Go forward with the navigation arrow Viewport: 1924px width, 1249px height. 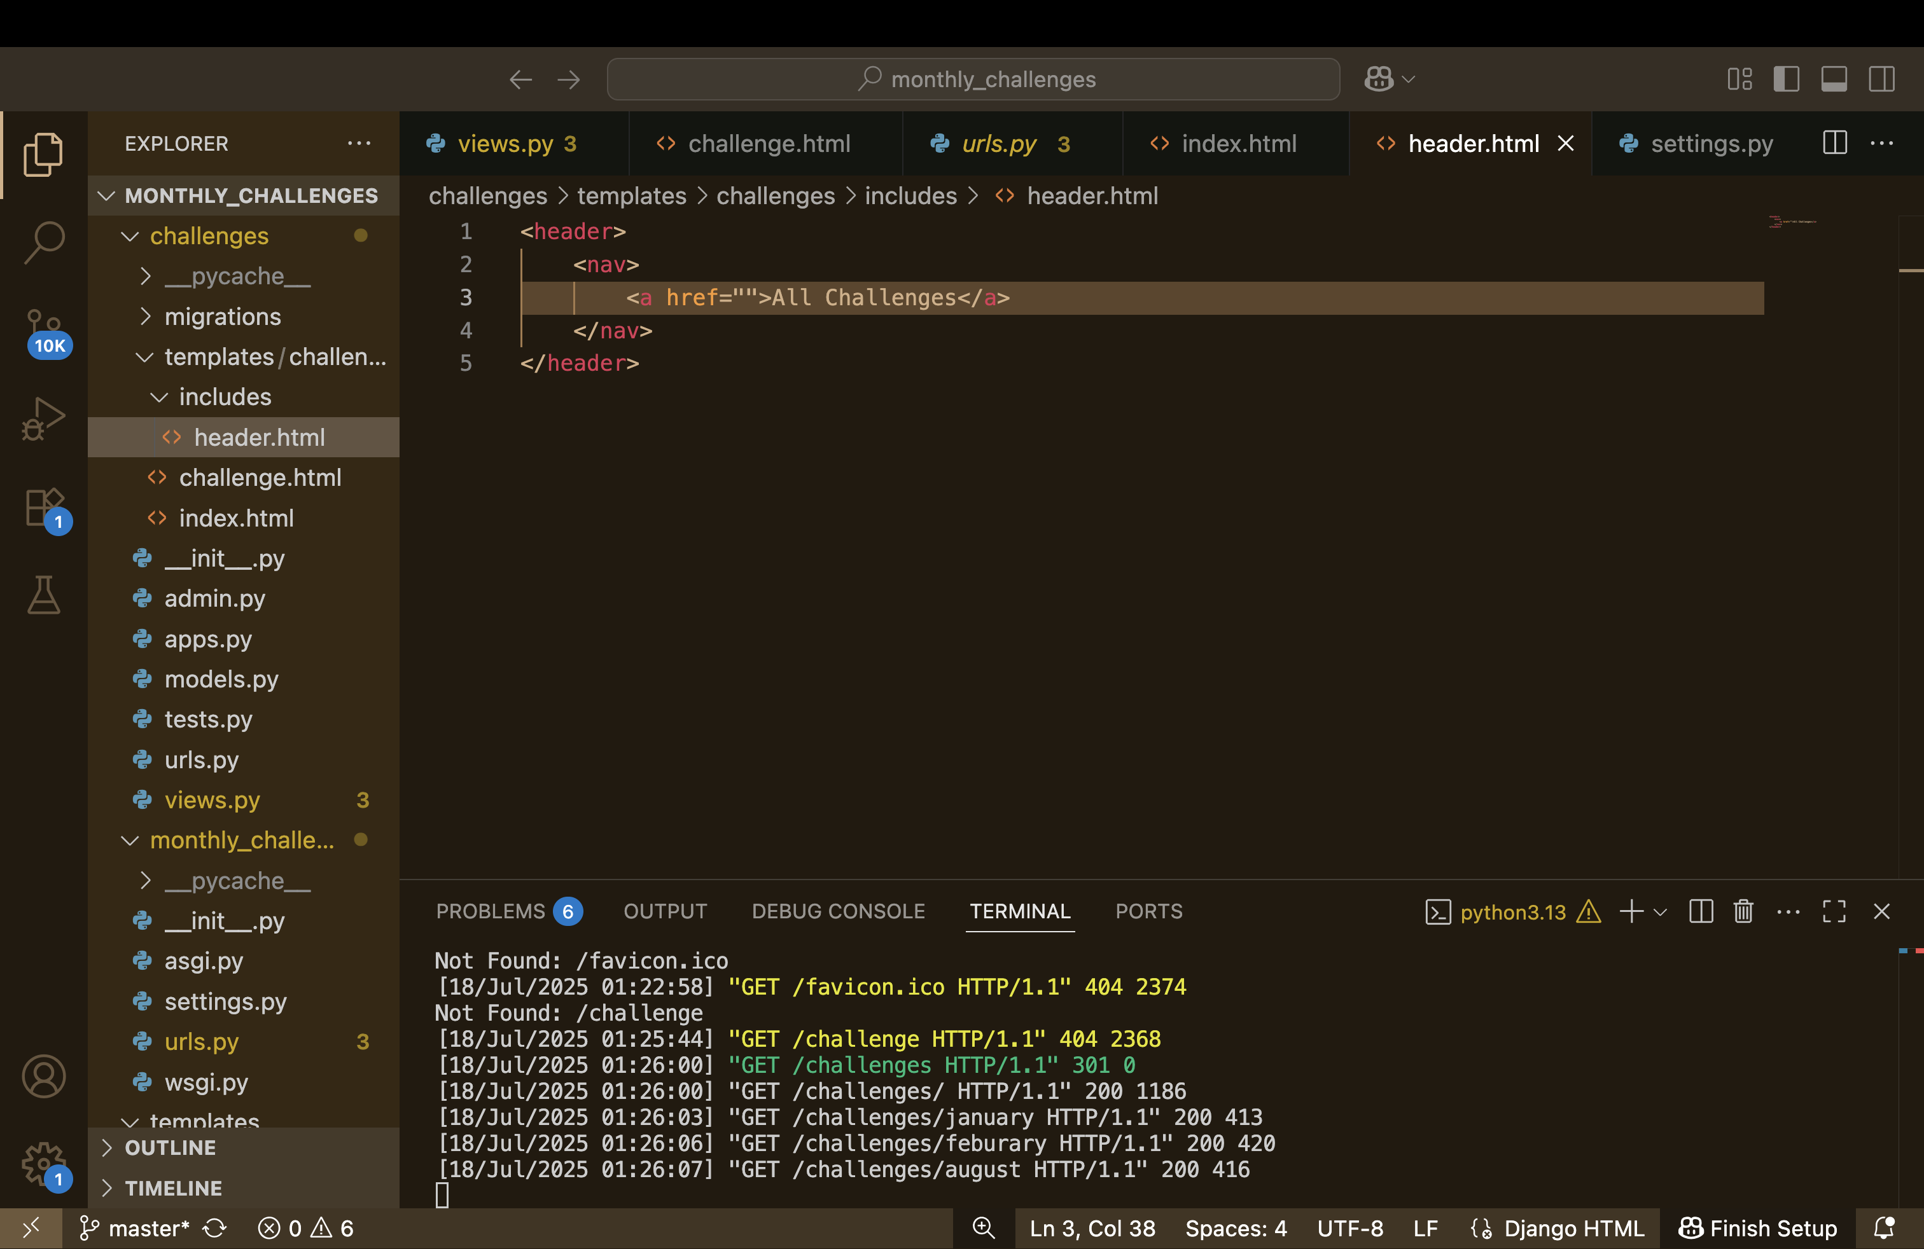pyautogui.click(x=569, y=79)
